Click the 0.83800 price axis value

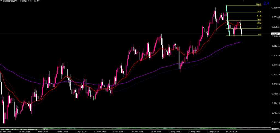coord(275,8)
